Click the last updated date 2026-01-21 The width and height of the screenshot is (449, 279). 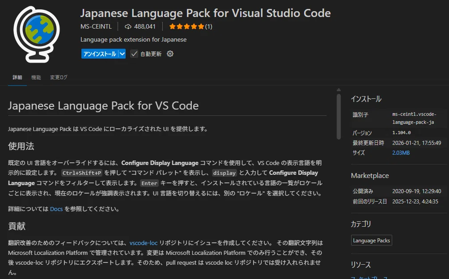click(x=417, y=143)
